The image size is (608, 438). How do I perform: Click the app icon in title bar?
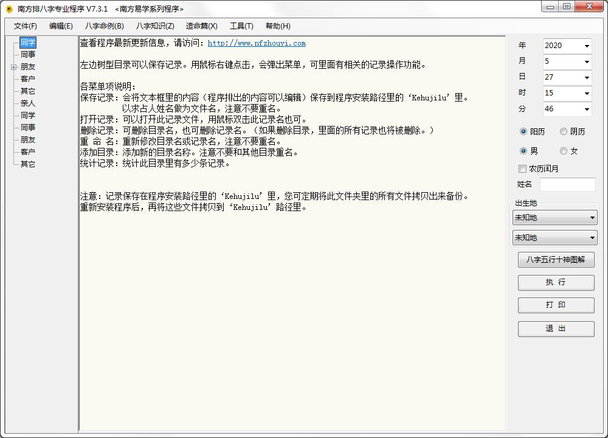[x=9, y=9]
